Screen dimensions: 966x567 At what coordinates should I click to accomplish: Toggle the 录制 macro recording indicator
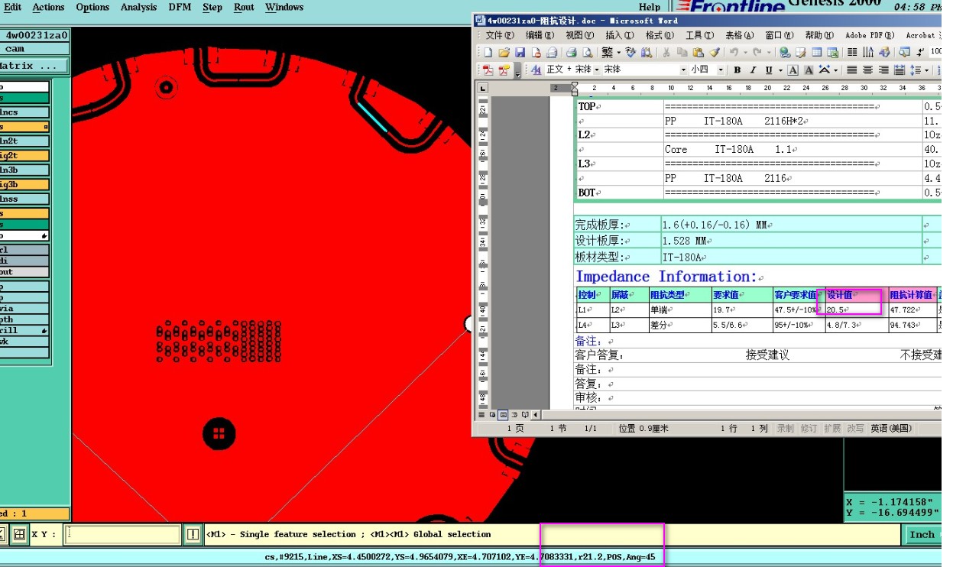pyautogui.click(x=785, y=429)
